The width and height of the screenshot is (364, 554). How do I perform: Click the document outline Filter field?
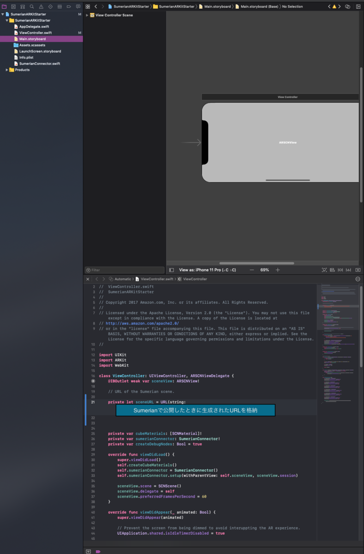[125, 270]
